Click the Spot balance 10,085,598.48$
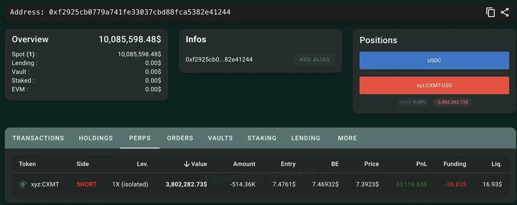 [140, 55]
